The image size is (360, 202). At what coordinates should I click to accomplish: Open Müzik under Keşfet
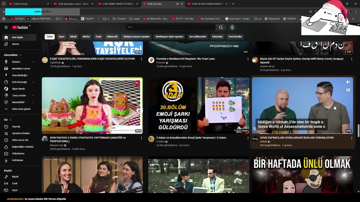point(19,177)
